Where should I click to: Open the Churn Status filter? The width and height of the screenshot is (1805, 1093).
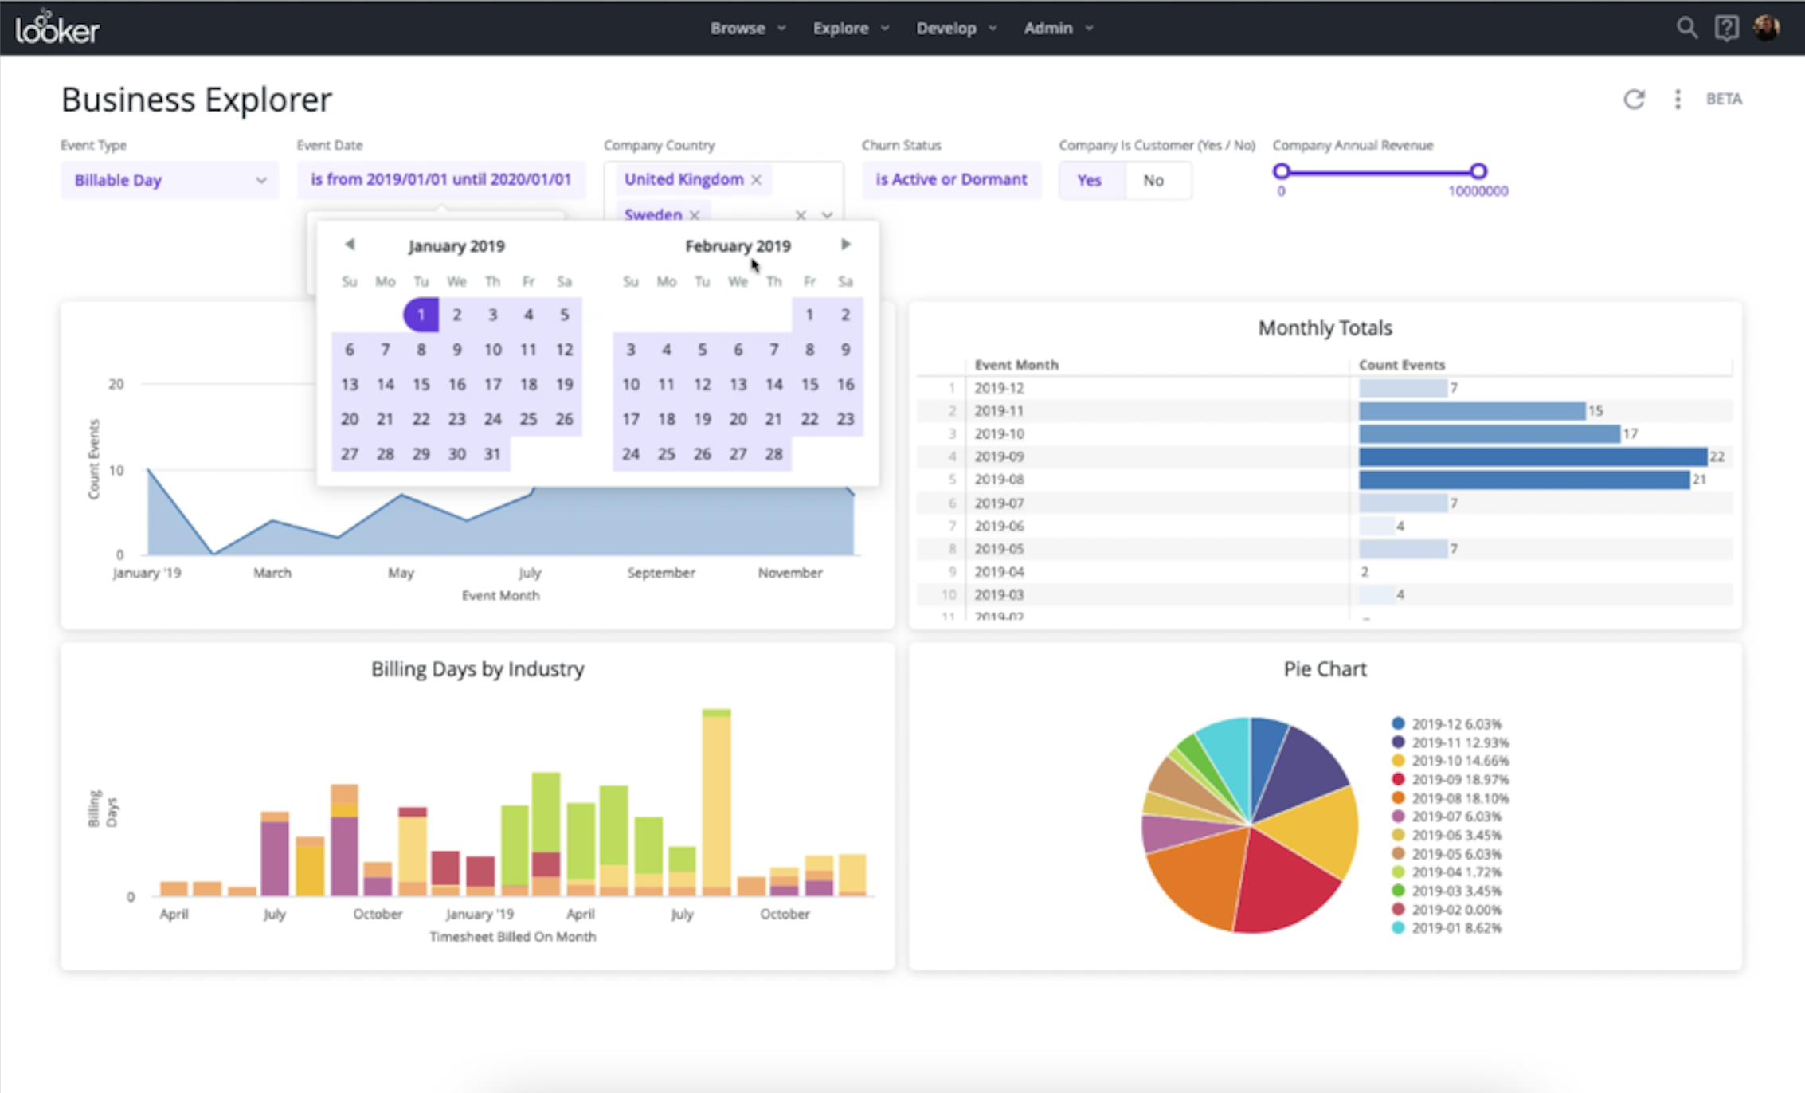tap(951, 180)
